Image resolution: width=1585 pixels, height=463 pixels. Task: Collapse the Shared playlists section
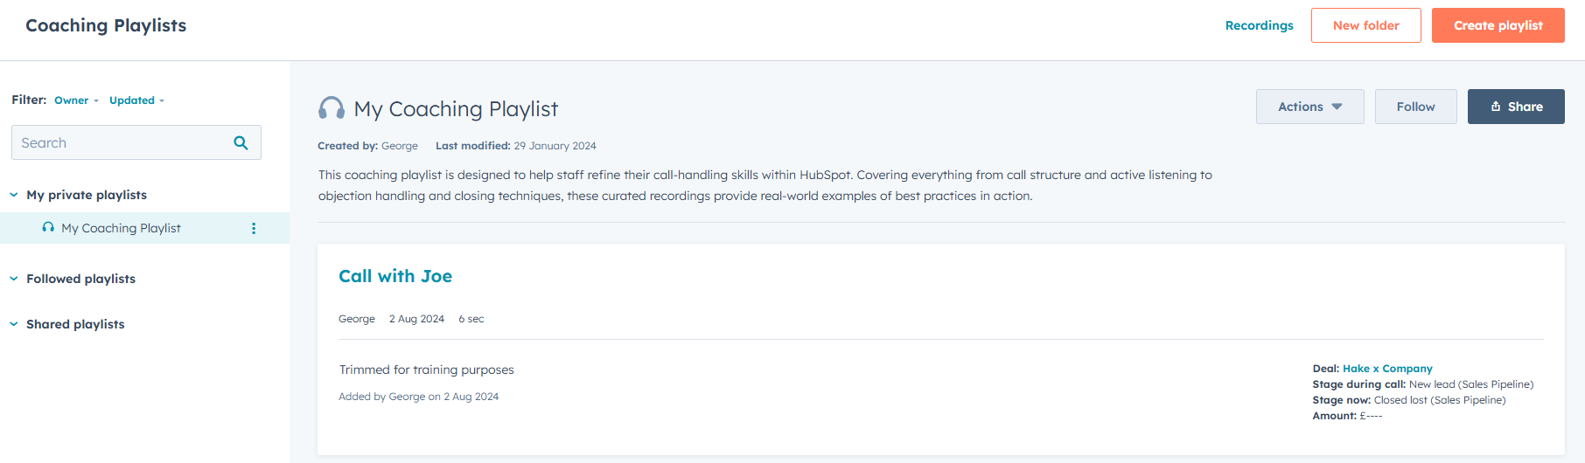click(x=14, y=324)
